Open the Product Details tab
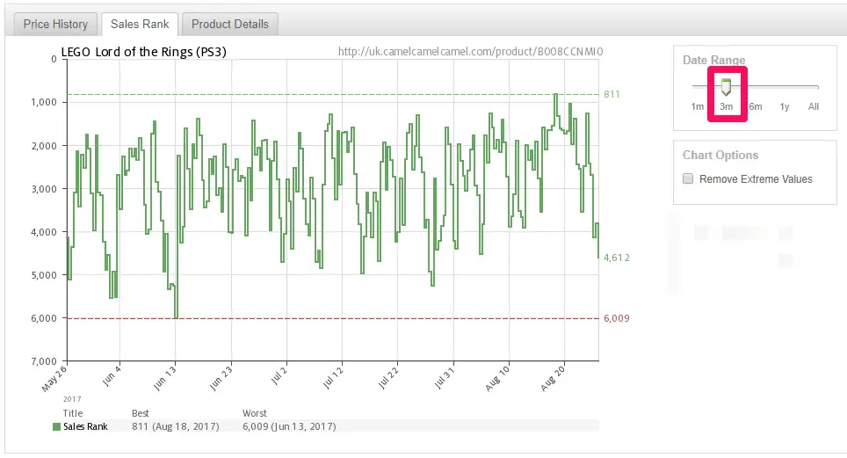The width and height of the screenshot is (847, 458). click(230, 25)
